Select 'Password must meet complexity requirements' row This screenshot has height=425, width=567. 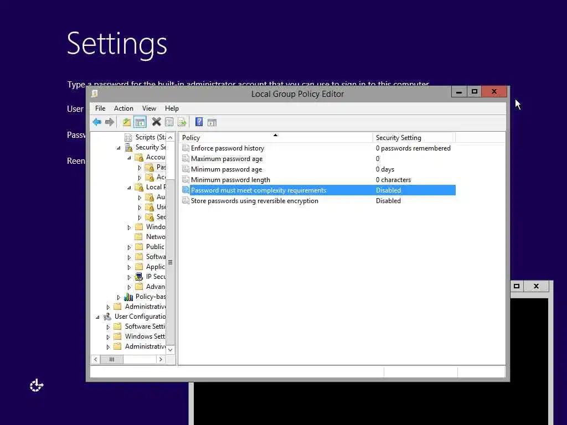click(x=318, y=190)
